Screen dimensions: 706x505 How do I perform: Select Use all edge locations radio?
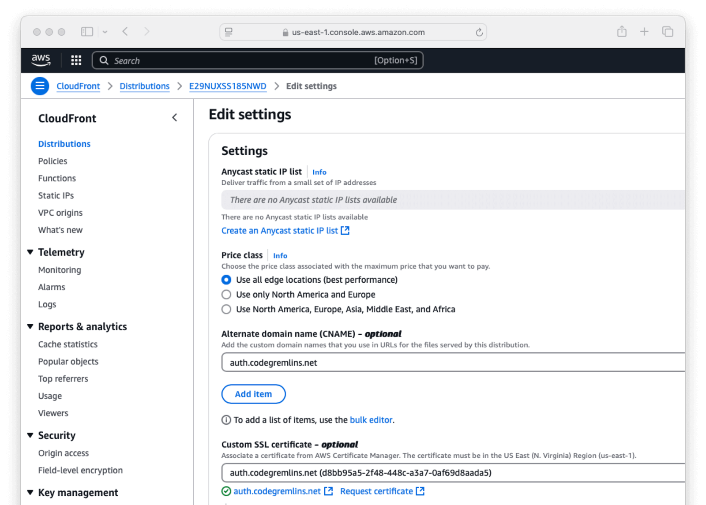click(x=226, y=280)
